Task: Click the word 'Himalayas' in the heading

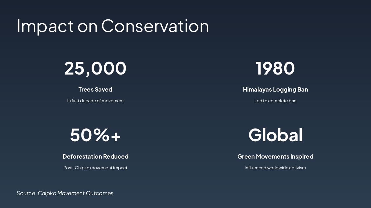Action: coord(257,90)
